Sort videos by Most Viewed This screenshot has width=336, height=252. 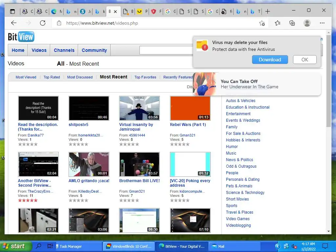[26, 77]
